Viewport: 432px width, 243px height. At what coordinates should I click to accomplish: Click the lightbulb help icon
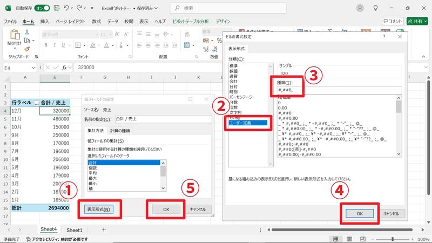(375, 8)
